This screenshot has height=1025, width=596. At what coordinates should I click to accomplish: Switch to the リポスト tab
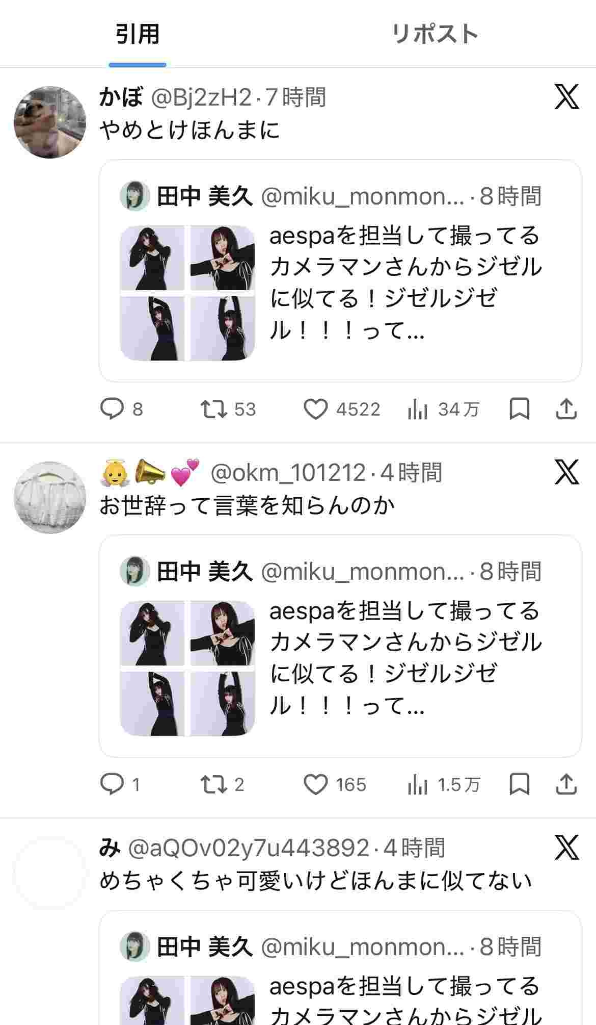435,35
